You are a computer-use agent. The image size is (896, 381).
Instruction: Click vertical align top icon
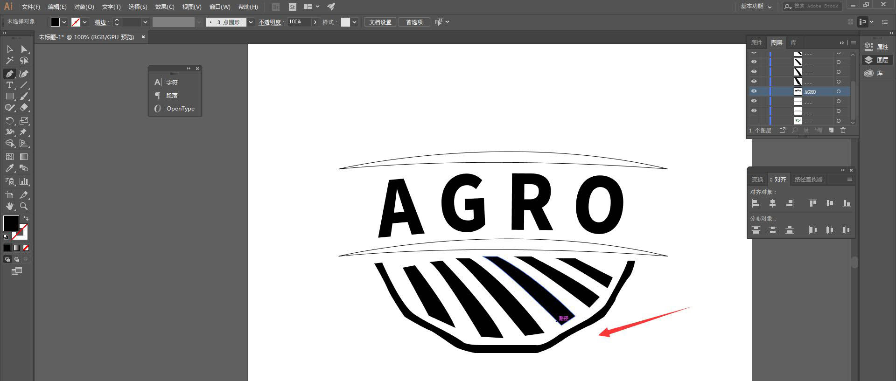pos(813,203)
